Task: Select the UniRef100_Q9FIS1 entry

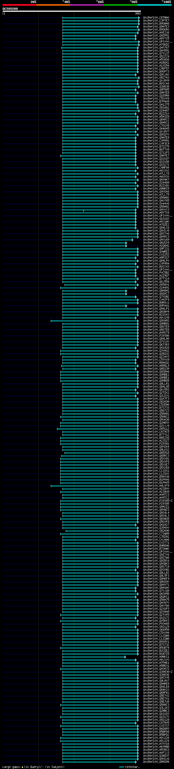Action: pyautogui.click(x=156, y=249)
